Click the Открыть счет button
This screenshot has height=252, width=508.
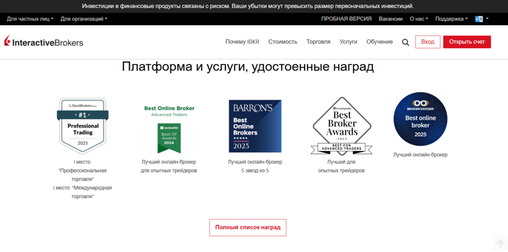(x=467, y=42)
